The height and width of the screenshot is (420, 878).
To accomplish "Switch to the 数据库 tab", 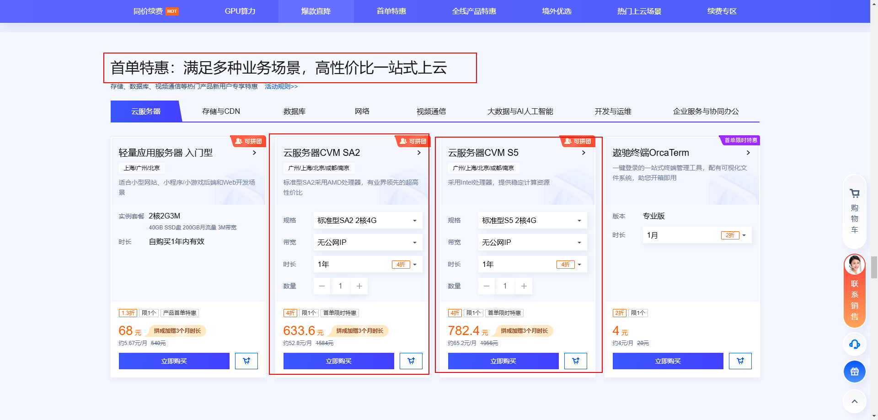I will tap(294, 112).
